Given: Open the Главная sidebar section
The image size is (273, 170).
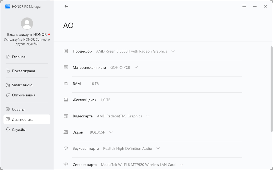Looking at the screenshot, I should pyautogui.click(x=19, y=57).
